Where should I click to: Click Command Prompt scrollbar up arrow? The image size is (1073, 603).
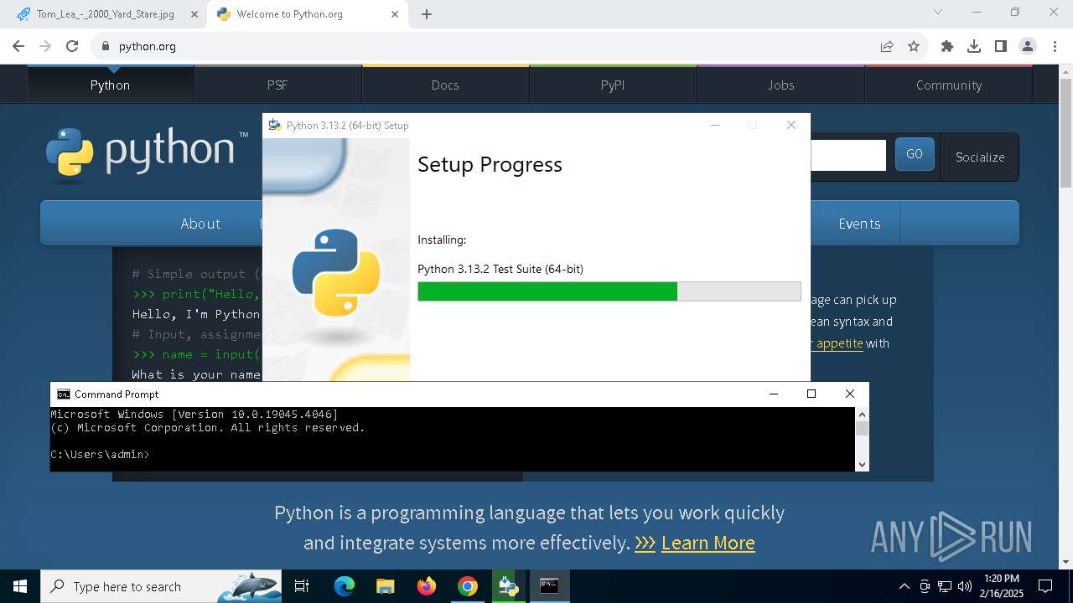[x=862, y=414]
